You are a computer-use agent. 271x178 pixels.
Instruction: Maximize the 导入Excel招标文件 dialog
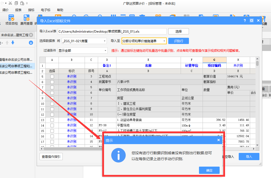pos(252,20)
